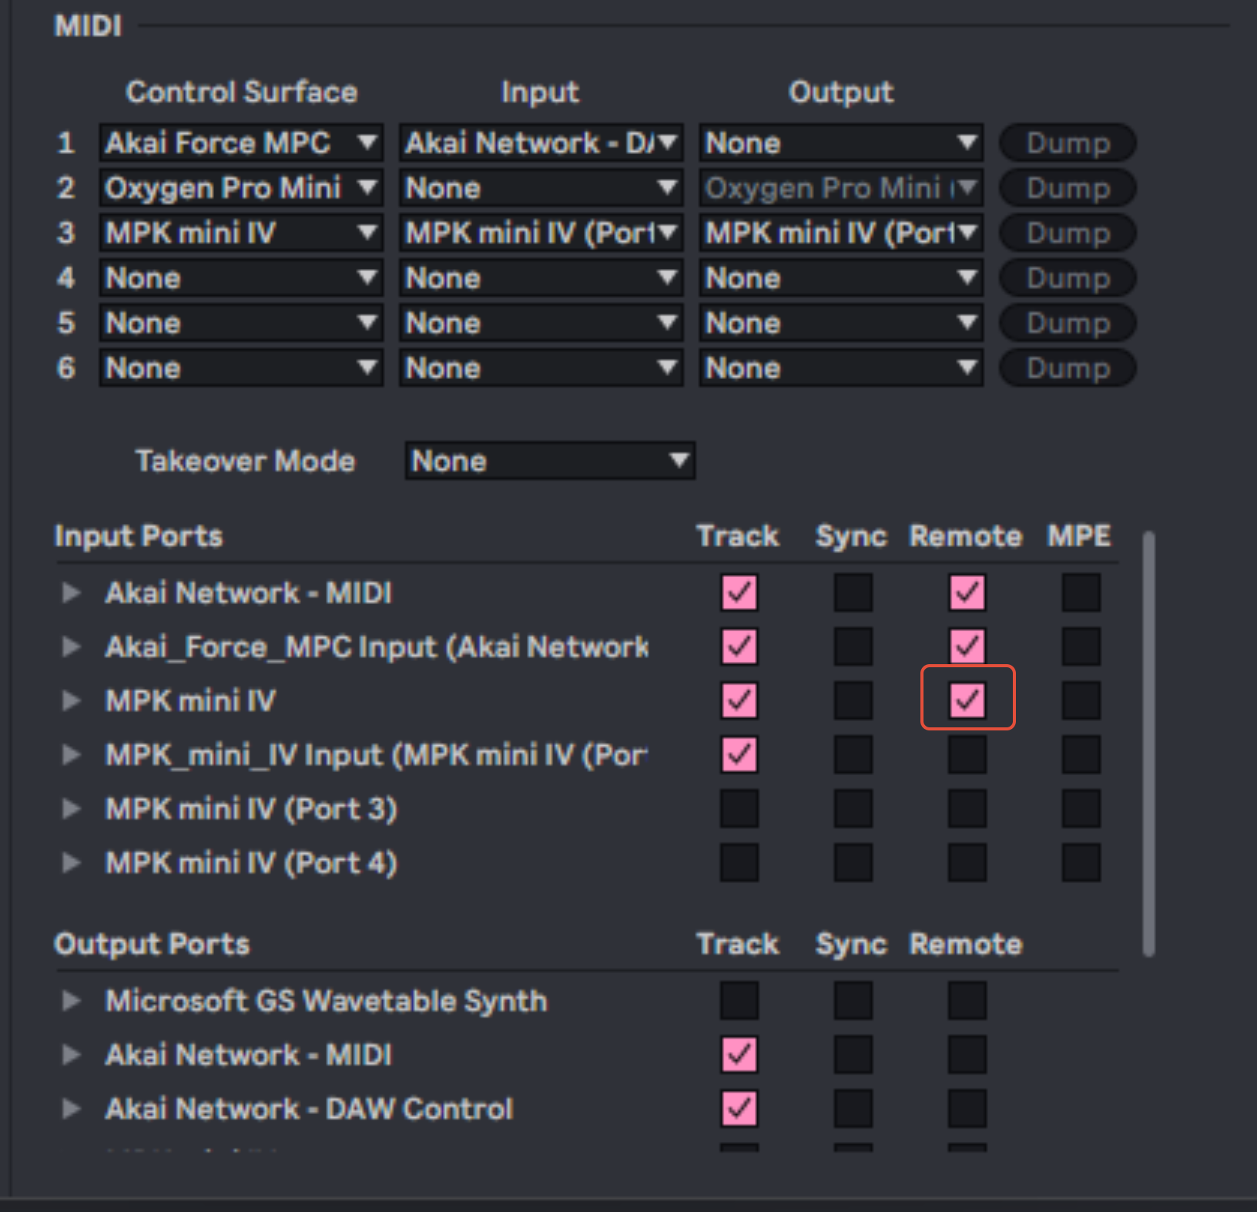Screen dimensions: 1257x1212
Task: Open Input dropdown showing Akai Network - DAW
Action: point(541,143)
